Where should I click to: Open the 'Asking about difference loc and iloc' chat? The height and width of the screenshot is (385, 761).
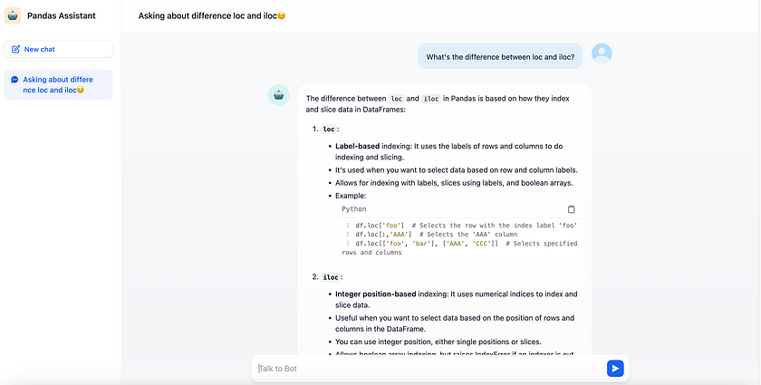click(x=58, y=85)
